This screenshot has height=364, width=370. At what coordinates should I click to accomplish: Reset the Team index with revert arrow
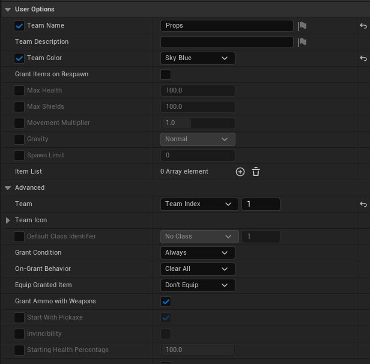[x=363, y=204]
